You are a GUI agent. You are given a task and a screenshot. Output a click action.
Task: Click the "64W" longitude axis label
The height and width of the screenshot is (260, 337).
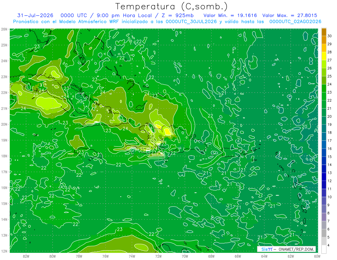[x=264, y=256]
